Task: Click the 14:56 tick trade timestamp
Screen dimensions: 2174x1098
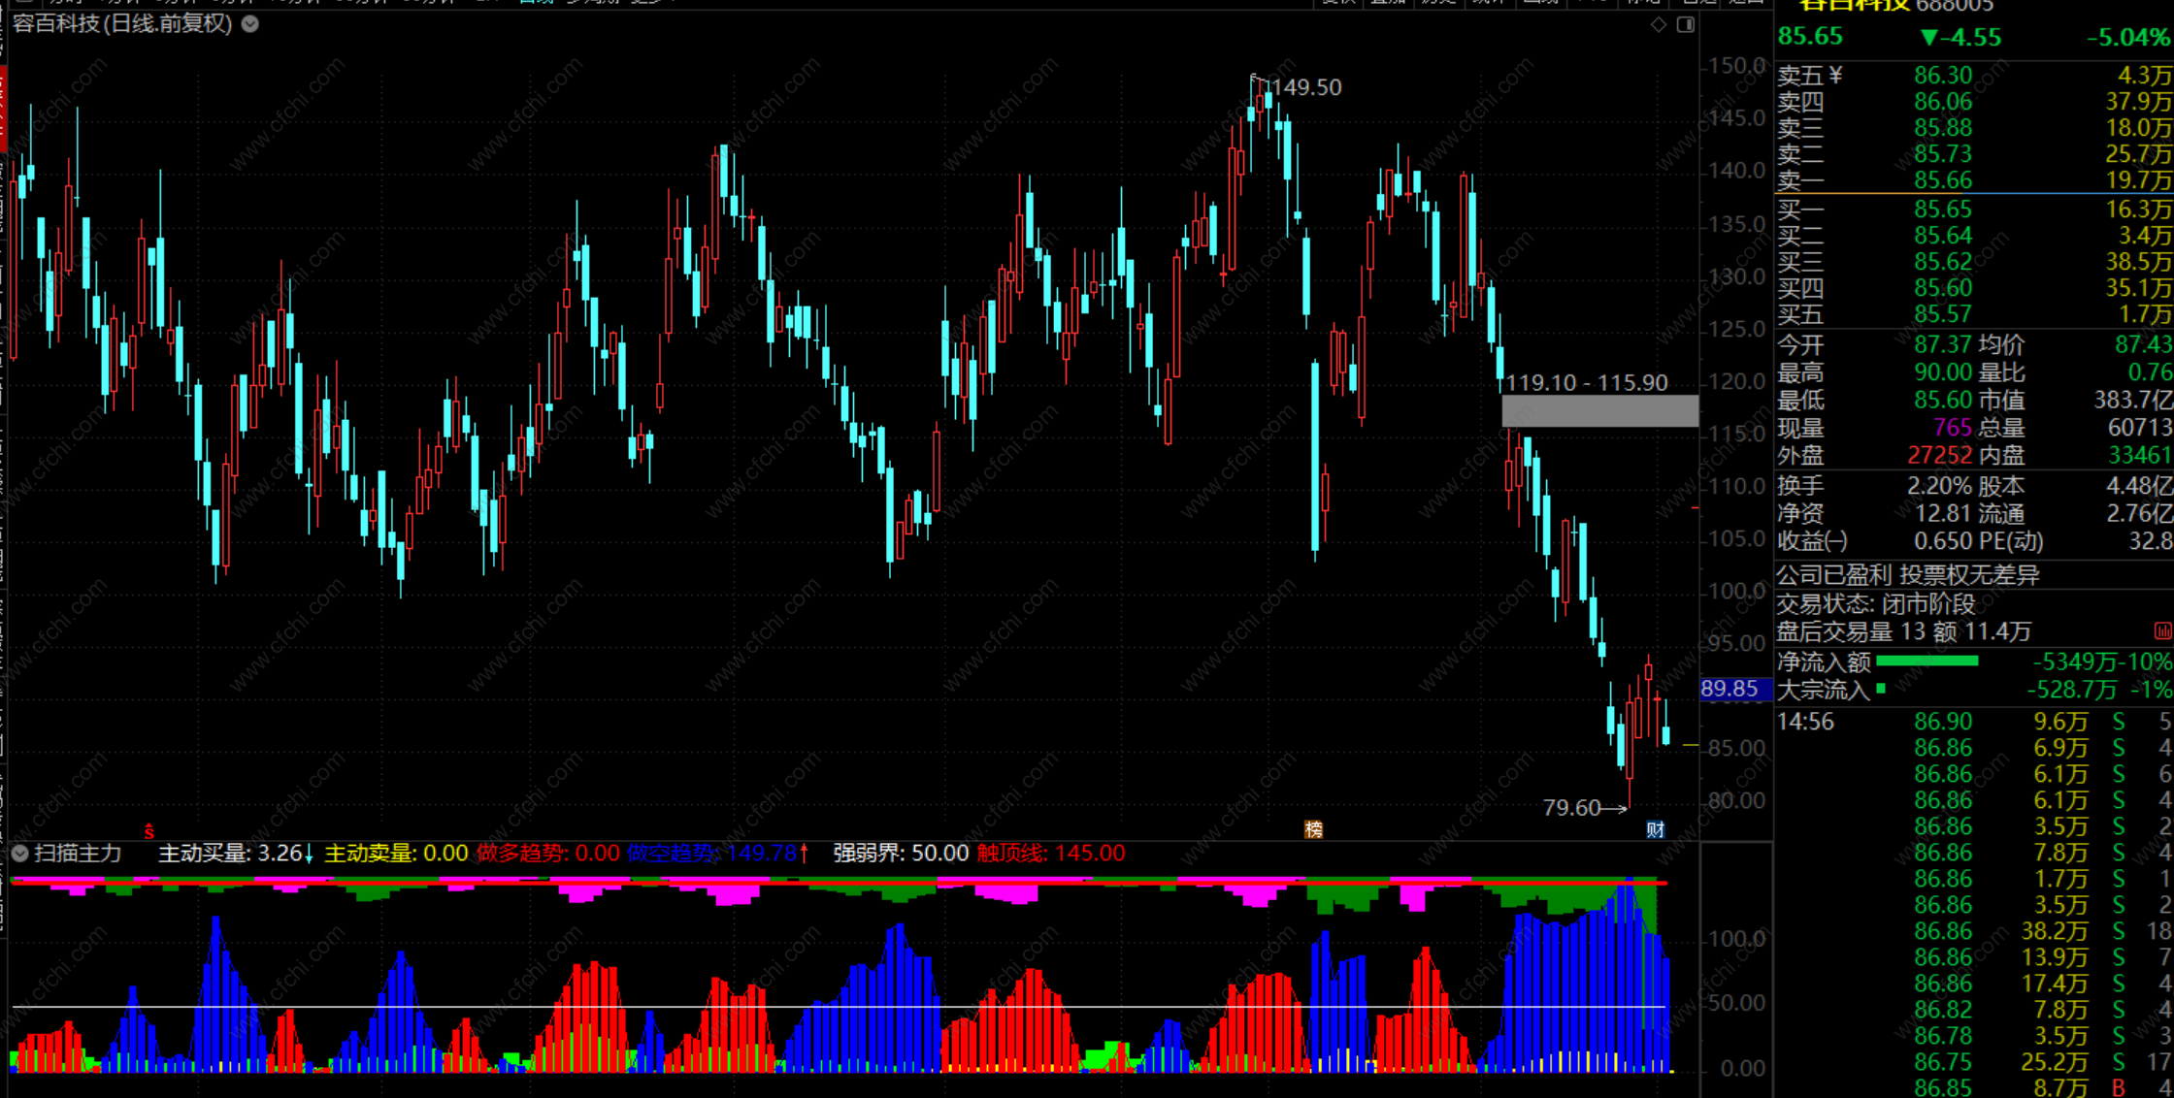Action: 1805,722
